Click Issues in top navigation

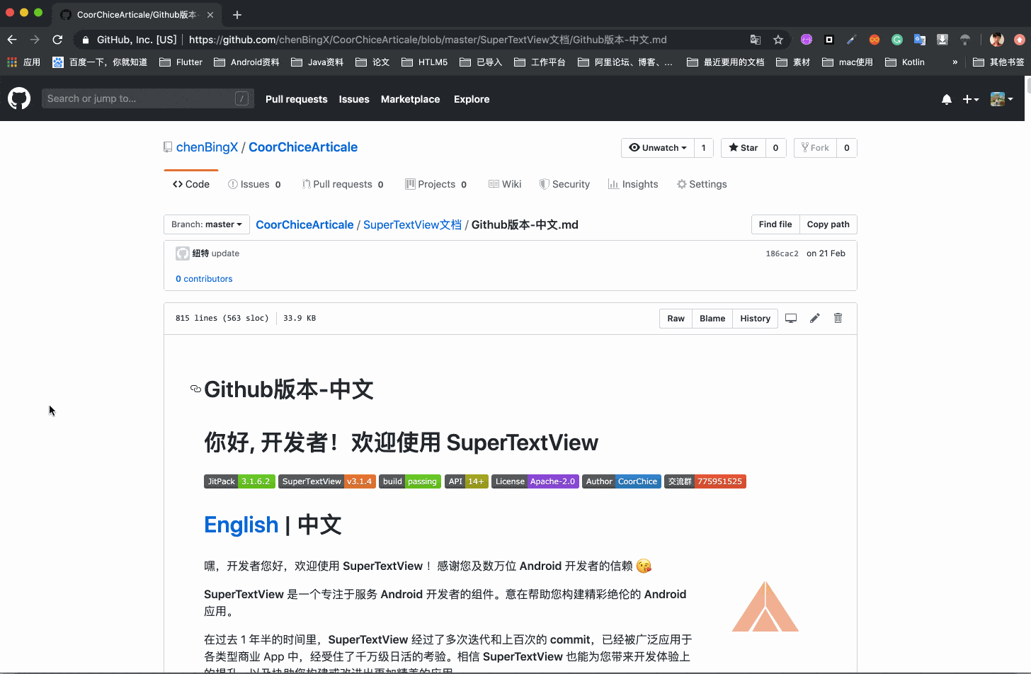click(354, 99)
